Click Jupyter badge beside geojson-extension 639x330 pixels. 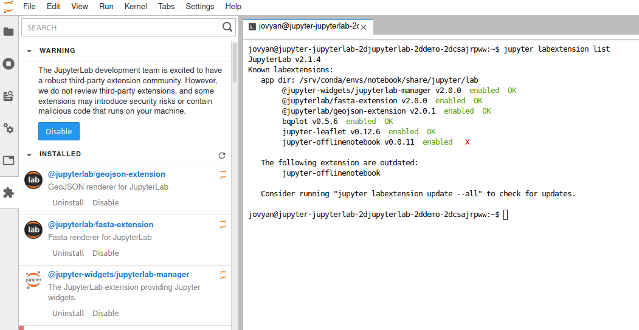223,174
